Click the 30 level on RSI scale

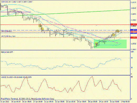pos(132,68)
